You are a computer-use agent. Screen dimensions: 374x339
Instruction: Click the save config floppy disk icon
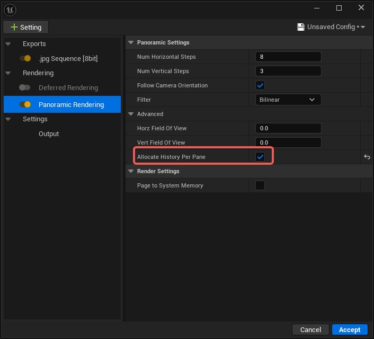(x=301, y=27)
